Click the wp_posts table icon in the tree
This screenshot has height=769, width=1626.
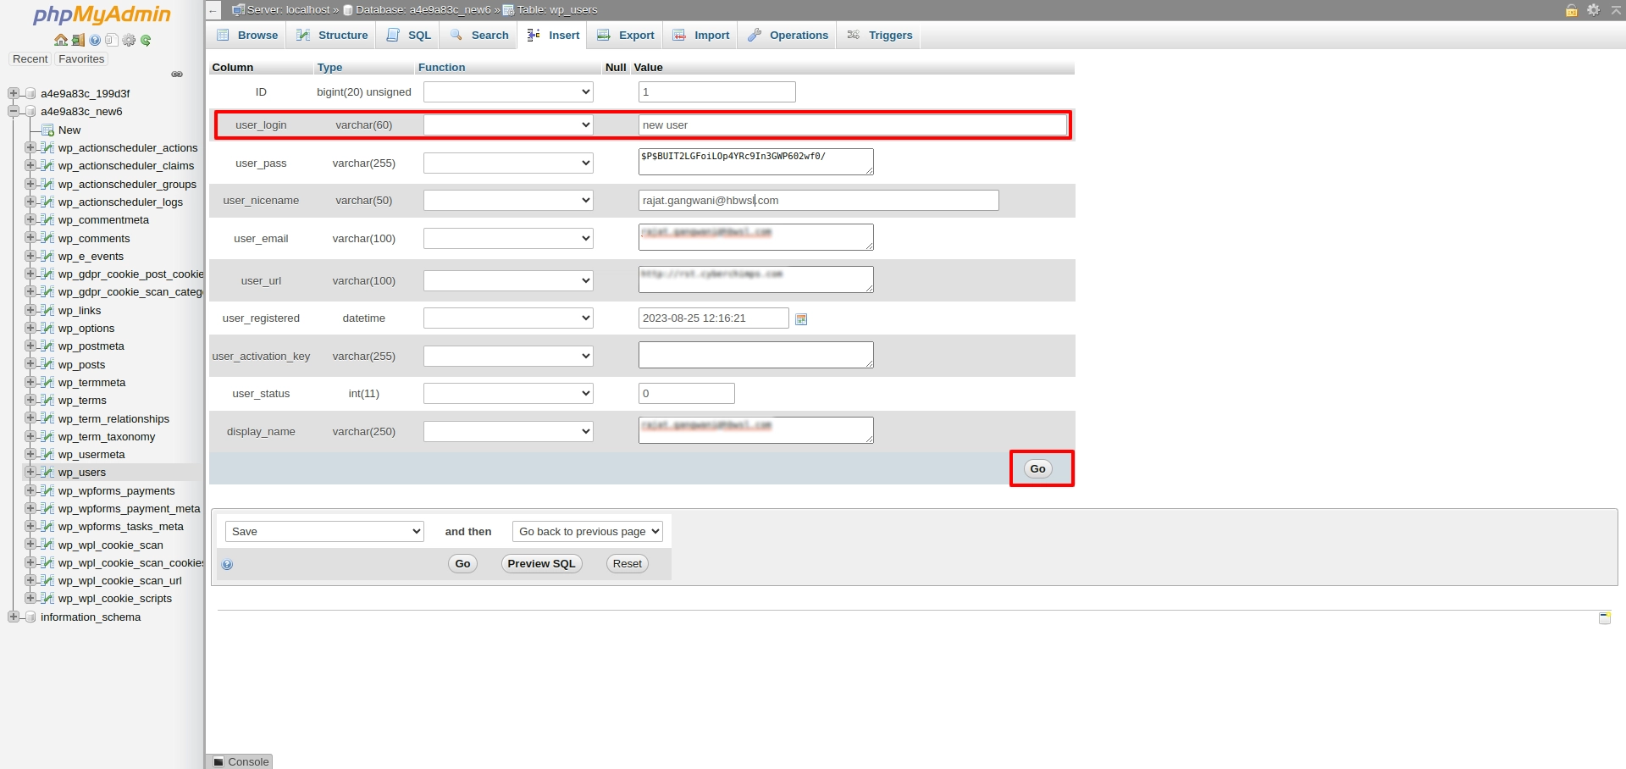[47, 364]
